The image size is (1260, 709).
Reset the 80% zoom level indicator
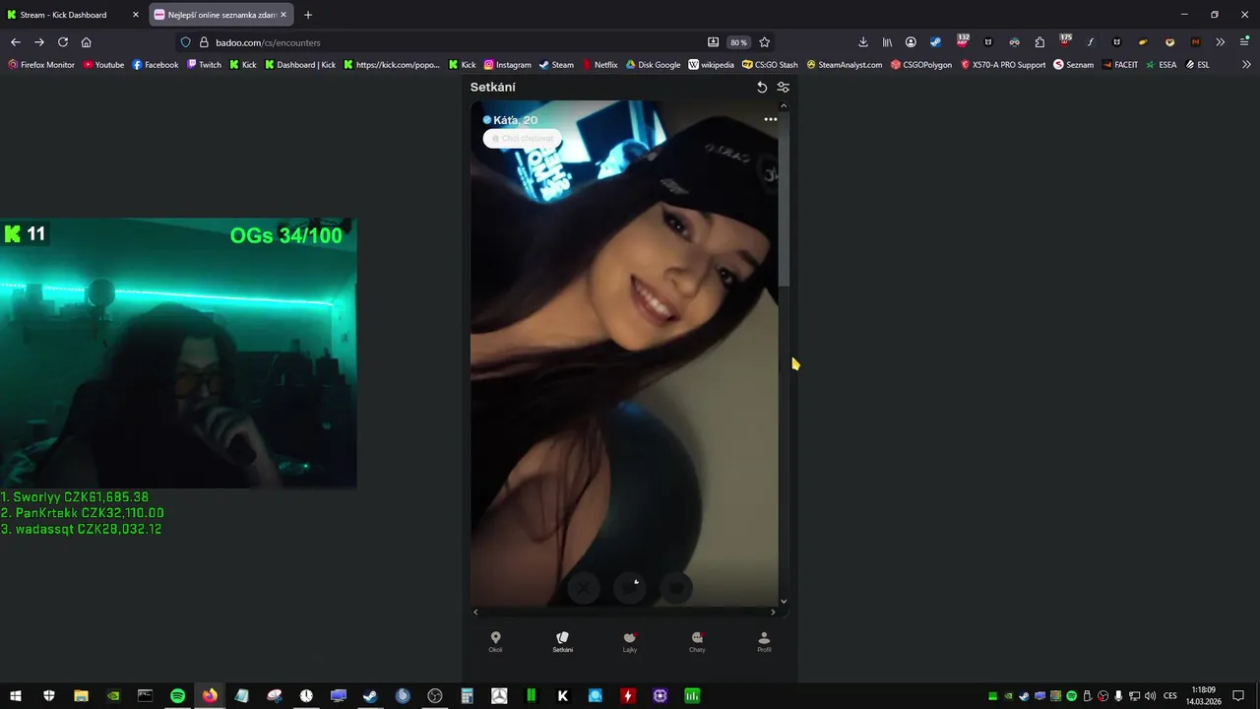click(738, 42)
